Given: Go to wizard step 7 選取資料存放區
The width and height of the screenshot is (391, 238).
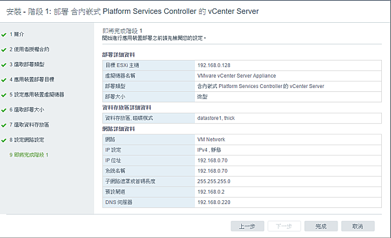Looking at the screenshot, I should tap(29, 125).
